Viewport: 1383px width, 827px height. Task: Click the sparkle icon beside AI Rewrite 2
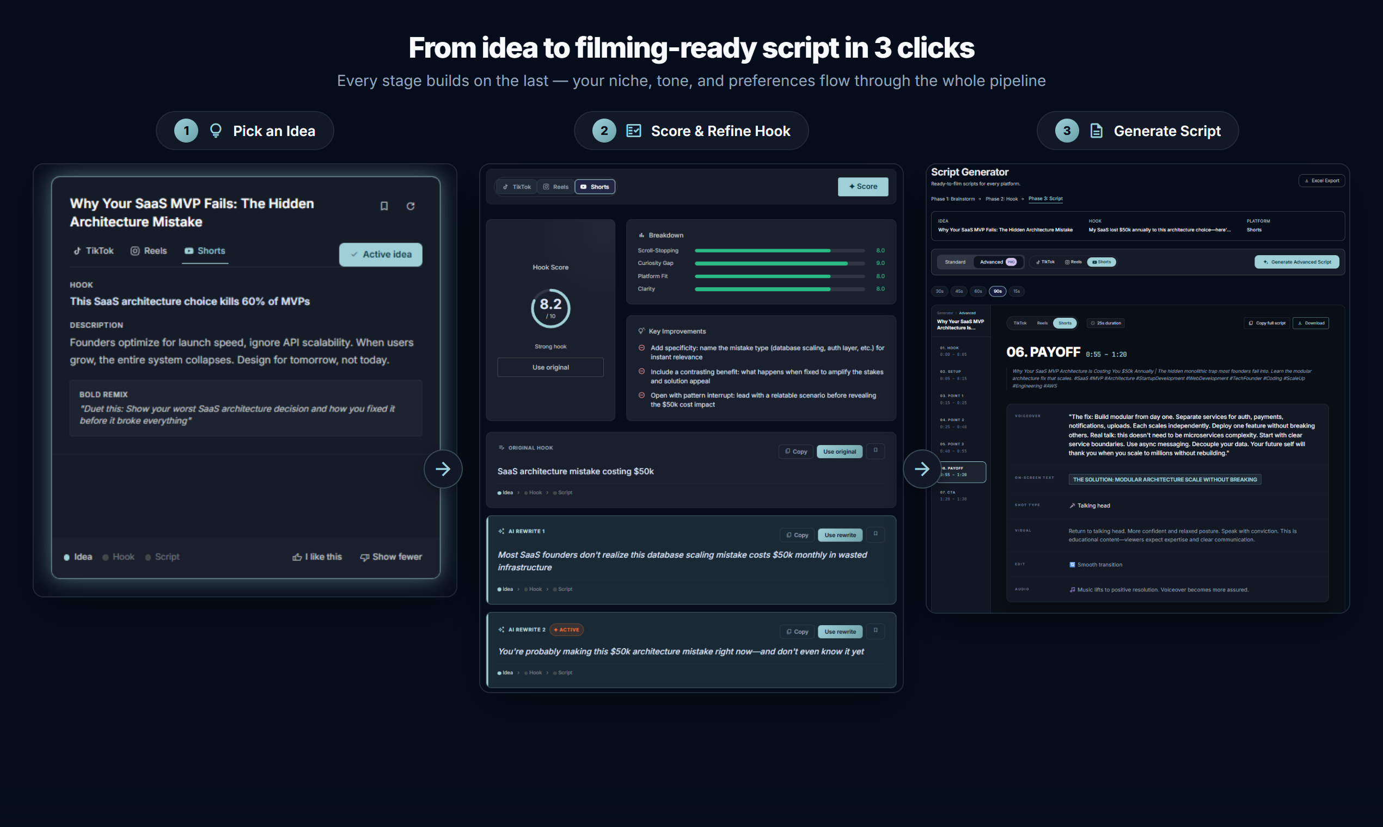tap(501, 629)
